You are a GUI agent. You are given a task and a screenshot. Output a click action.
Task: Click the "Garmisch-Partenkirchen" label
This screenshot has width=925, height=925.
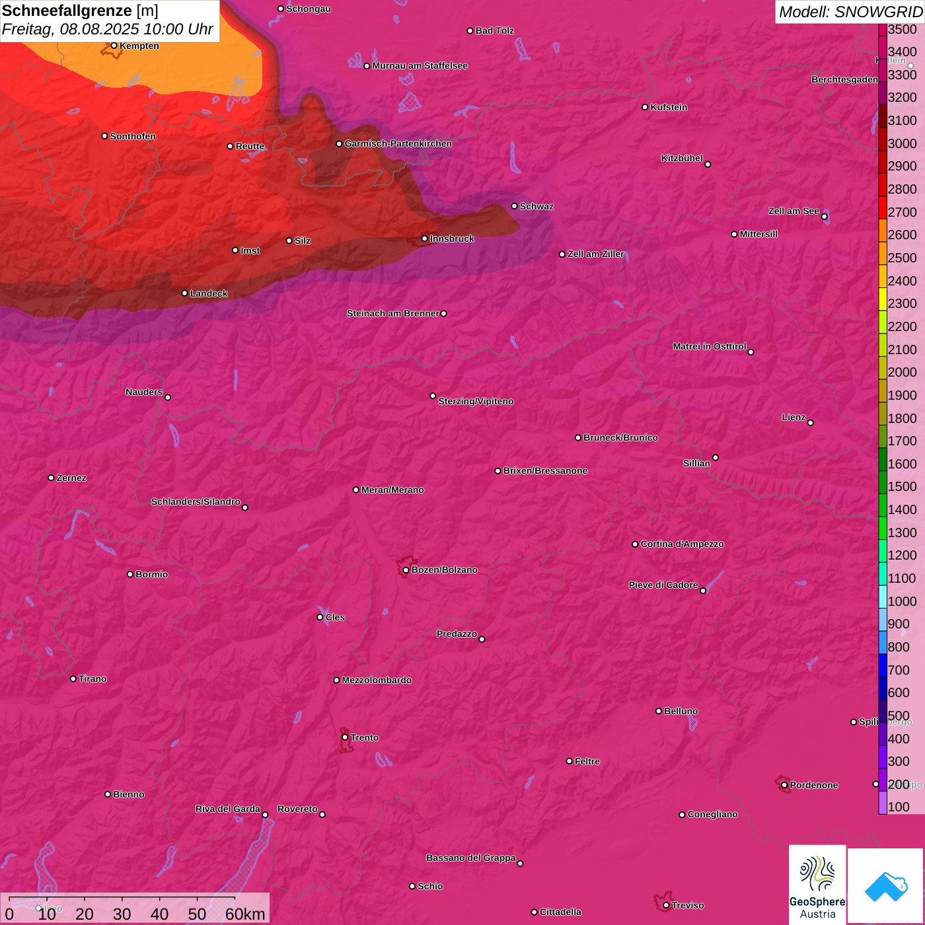click(x=398, y=143)
